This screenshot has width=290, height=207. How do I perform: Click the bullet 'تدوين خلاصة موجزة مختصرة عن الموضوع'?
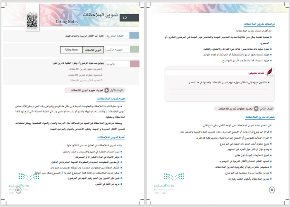point(248,173)
